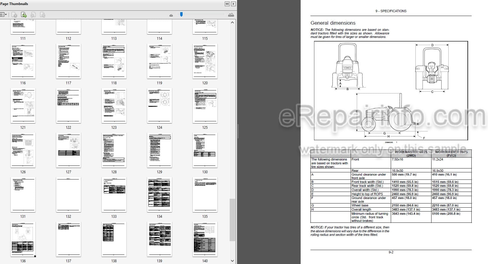Open page 122 thumbnail
This screenshot has width=488, height=264.
tap(68, 106)
